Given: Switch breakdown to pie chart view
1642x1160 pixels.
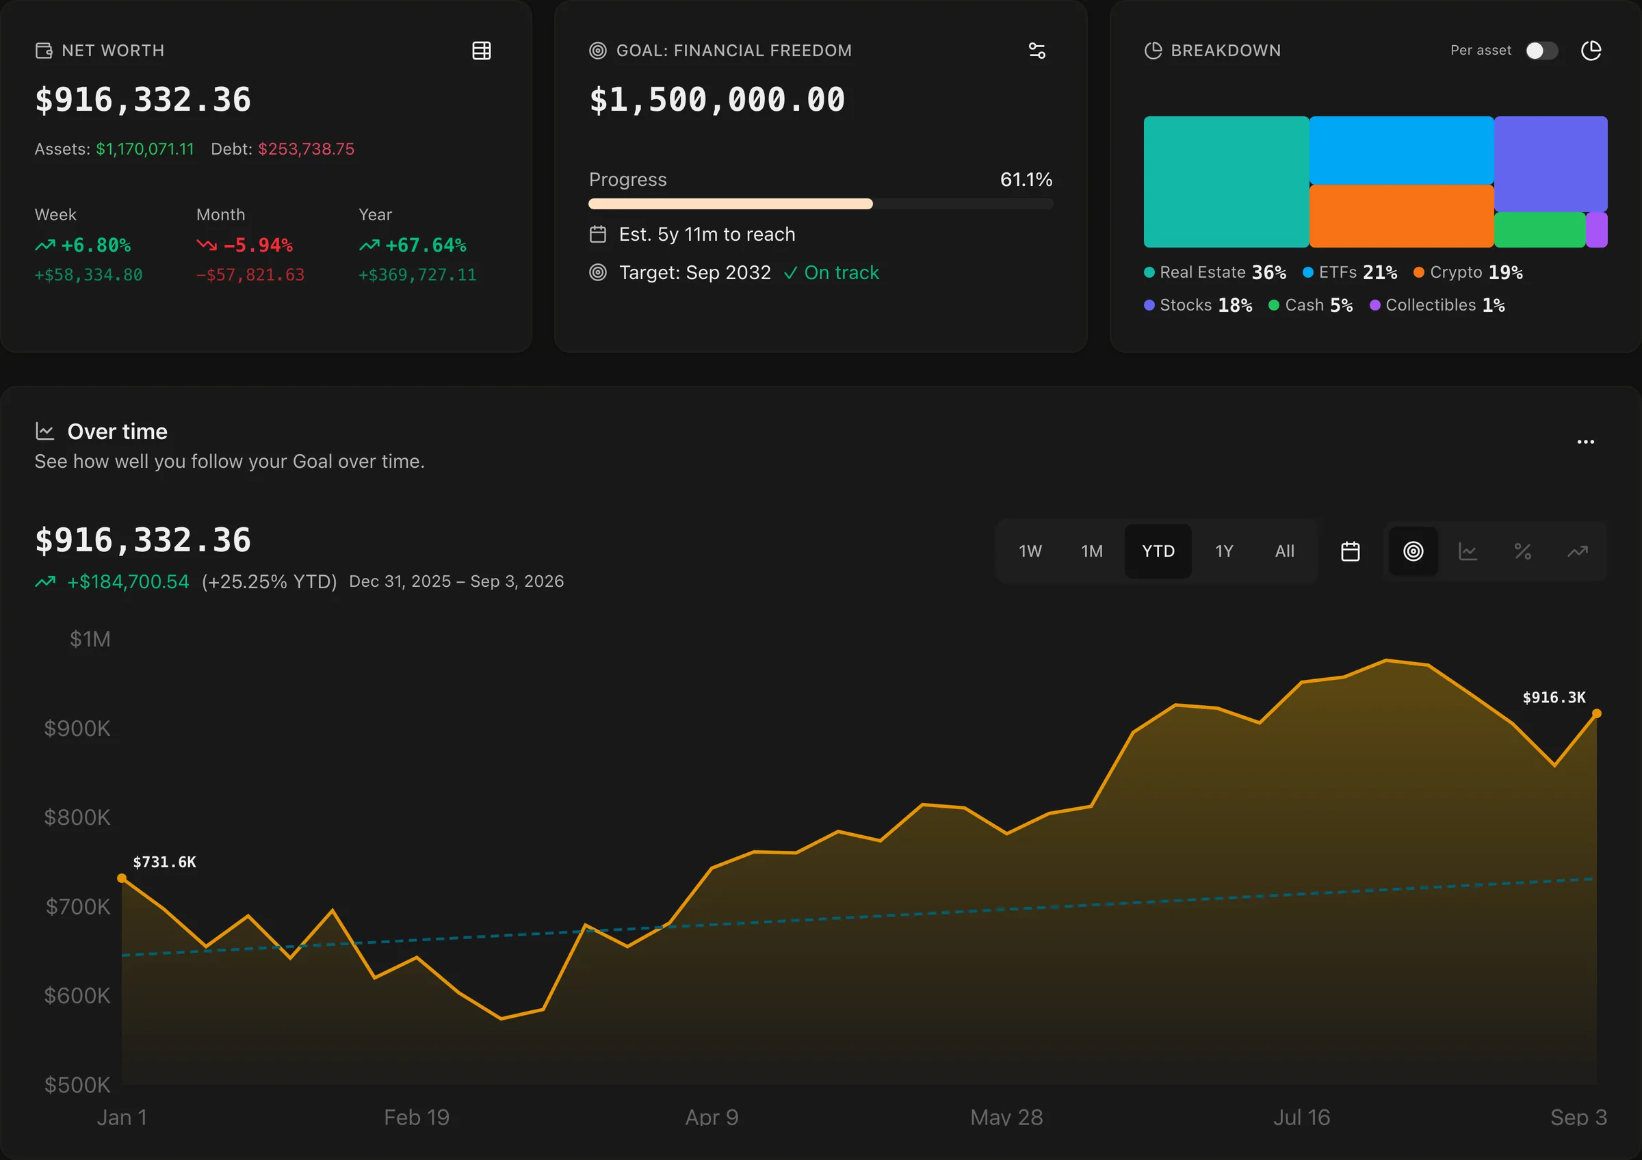Looking at the screenshot, I should click(x=1591, y=51).
